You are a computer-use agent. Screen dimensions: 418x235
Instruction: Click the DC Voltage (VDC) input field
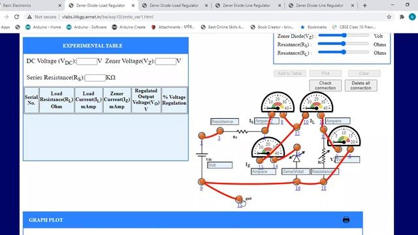pyautogui.click(x=87, y=61)
